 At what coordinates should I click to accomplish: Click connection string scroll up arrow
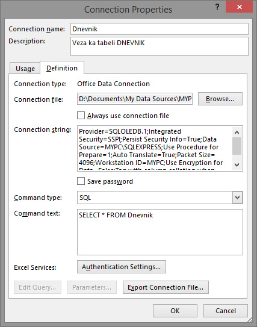click(x=237, y=132)
